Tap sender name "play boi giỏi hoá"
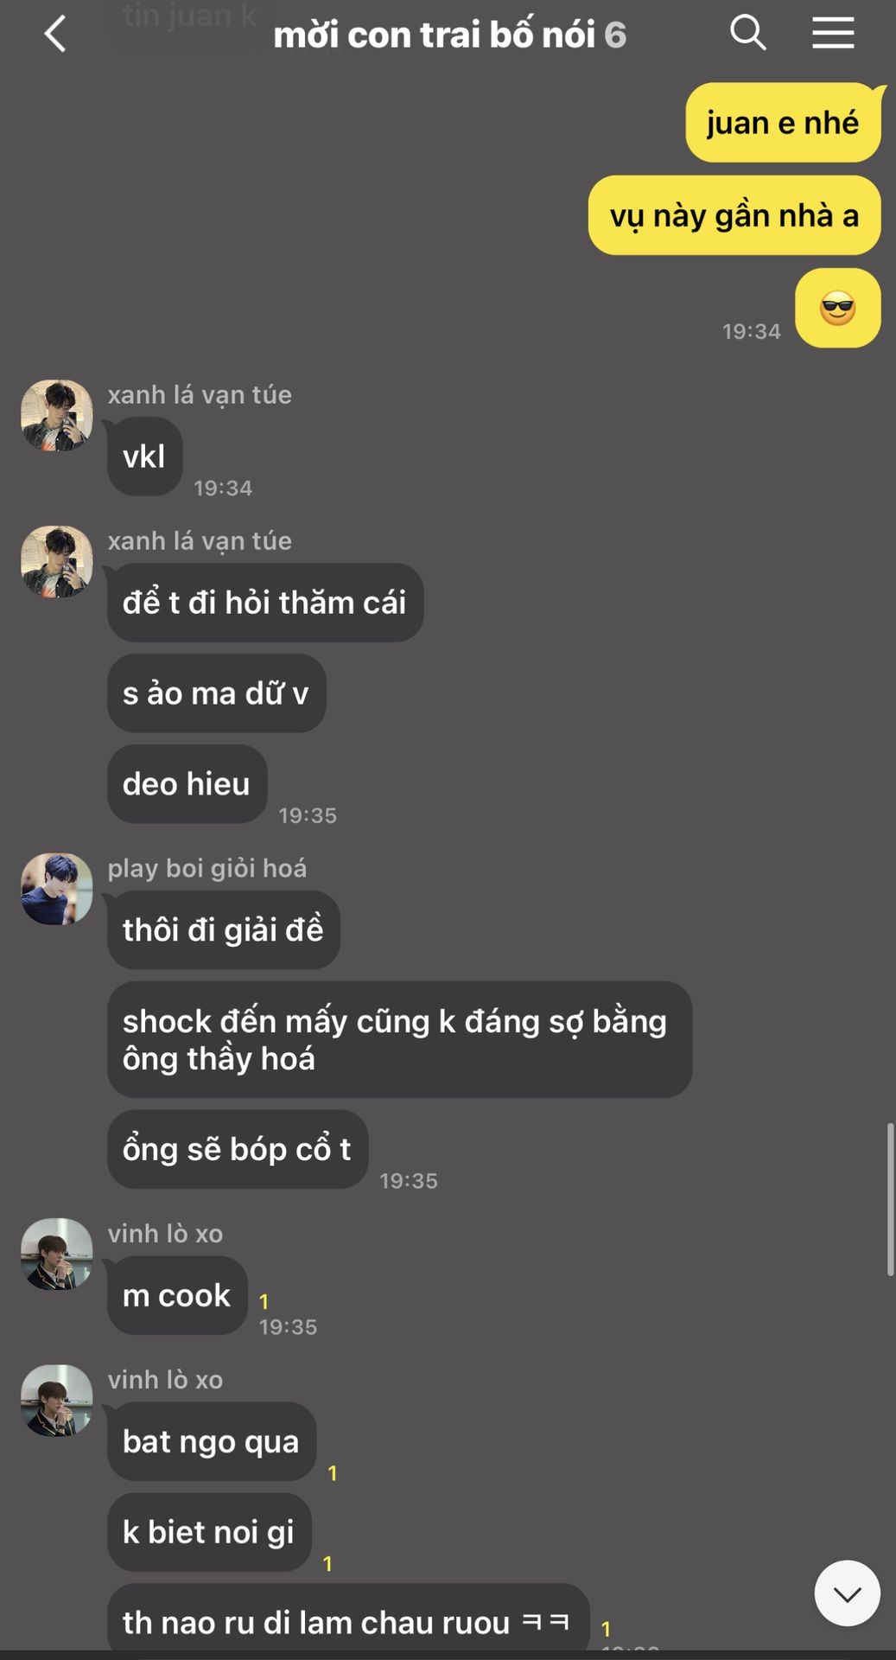This screenshot has height=1660, width=896. 207,868
